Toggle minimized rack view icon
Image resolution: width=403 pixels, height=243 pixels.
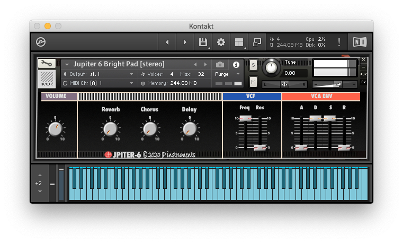coord(257,42)
